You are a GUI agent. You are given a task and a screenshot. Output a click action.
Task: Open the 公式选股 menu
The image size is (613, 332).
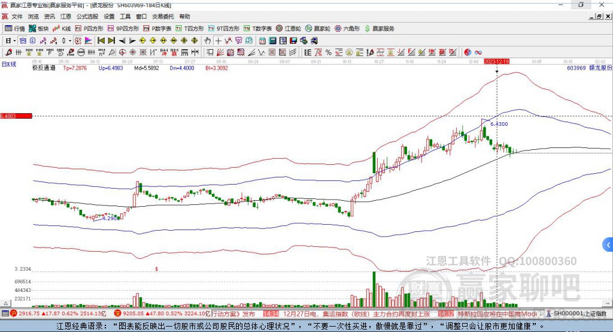point(87,16)
